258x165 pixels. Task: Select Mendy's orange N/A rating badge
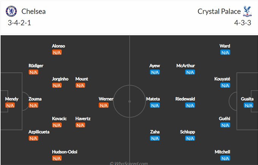pos(10,106)
